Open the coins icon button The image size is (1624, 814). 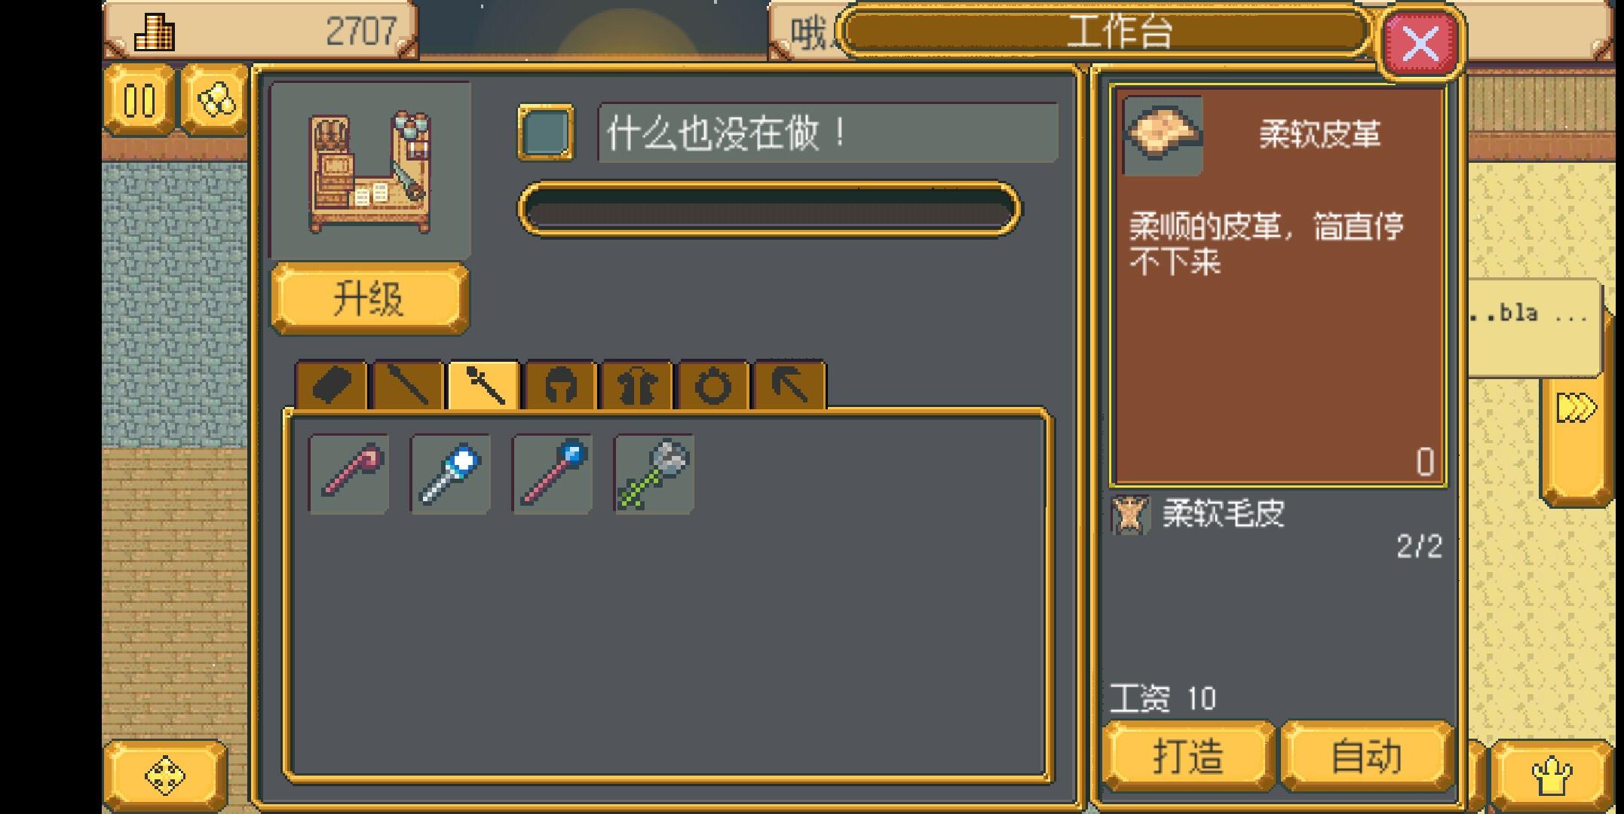[x=215, y=100]
